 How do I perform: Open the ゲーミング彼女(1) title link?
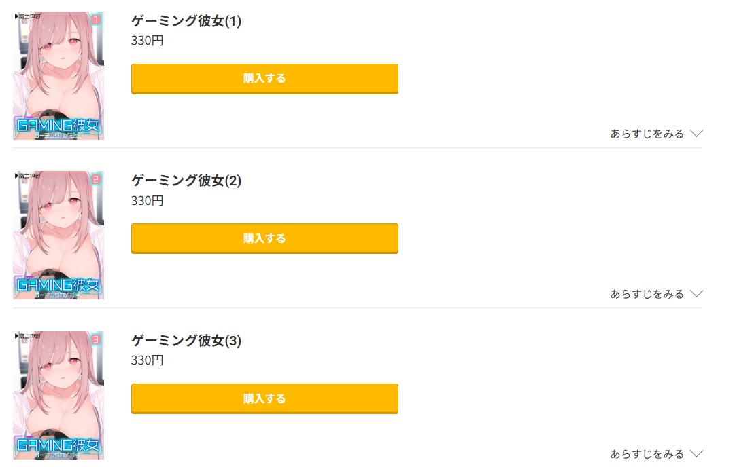pos(186,21)
